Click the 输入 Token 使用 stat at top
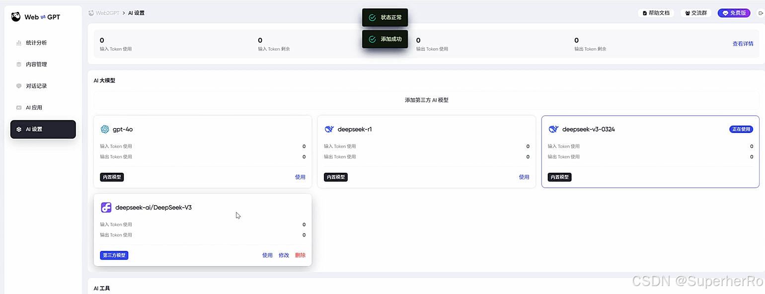 pyautogui.click(x=116, y=44)
